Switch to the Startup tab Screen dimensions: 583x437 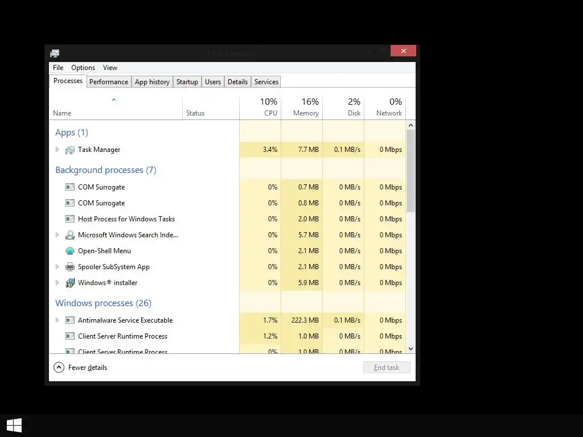[187, 82]
